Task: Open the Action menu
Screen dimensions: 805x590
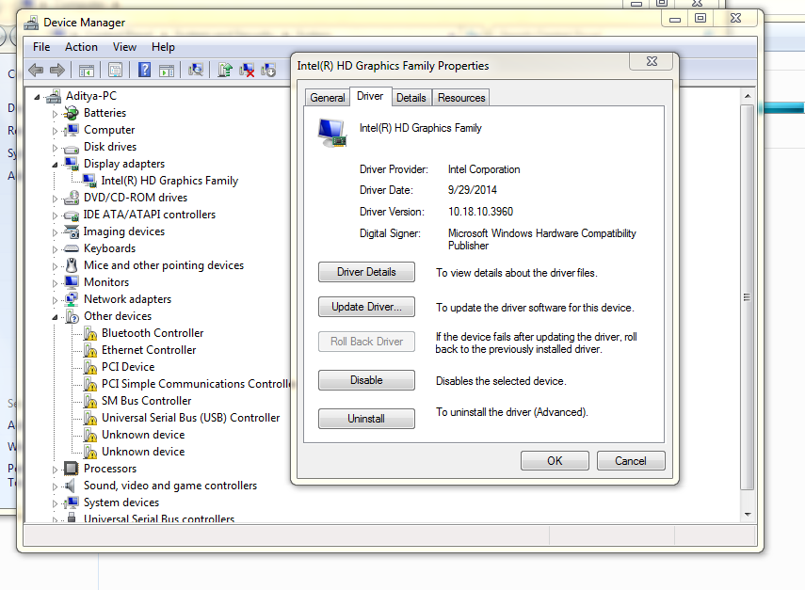Action: click(x=81, y=47)
